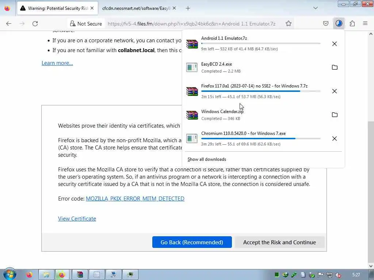Click the network connection tray icon
The image size is (374, 280).
329,275
